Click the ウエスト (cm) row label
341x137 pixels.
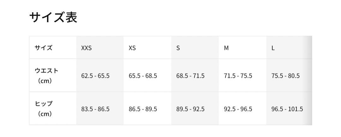(46, 76)
